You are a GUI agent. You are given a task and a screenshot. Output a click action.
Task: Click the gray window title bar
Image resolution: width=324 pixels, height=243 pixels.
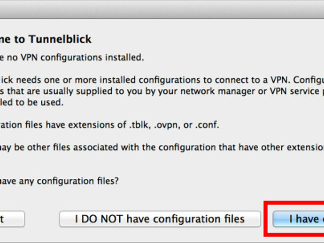(x=162, y=9)
